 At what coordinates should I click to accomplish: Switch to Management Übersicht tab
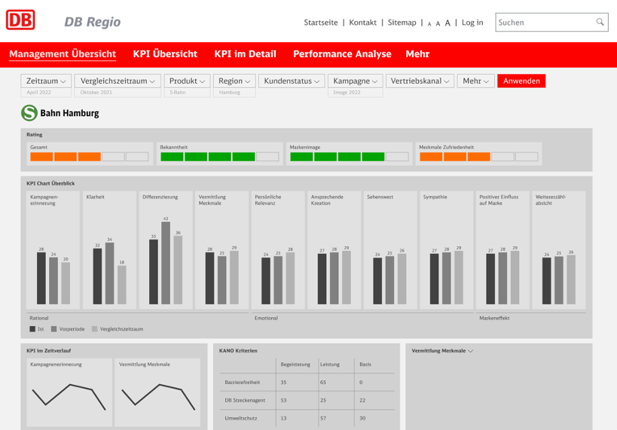(x=63, y=54)
